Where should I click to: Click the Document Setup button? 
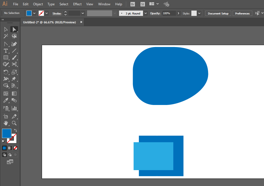[x=218, y=13]
